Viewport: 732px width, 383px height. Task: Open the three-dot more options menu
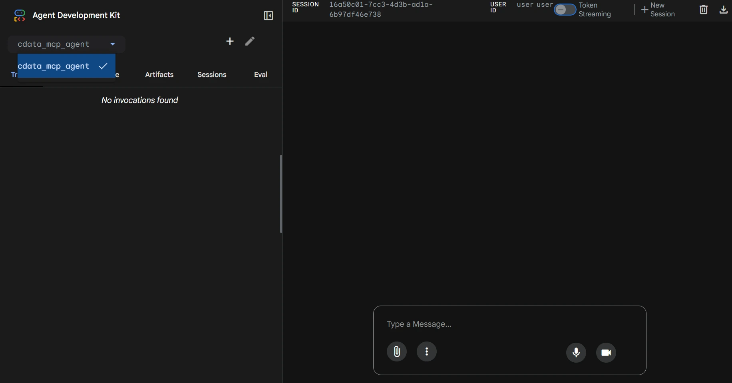427,351
